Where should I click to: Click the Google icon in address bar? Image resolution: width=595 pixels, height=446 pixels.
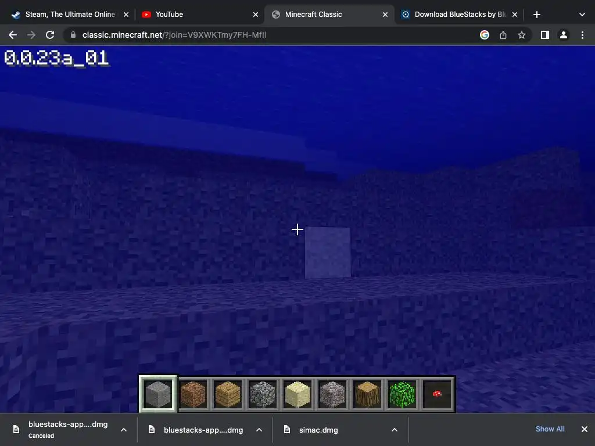(484, 35)
